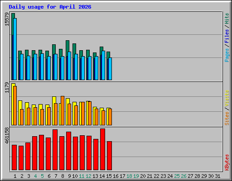Click day 17 on the x-axis
The height and width of the screenshot is (181, 232).
coord(122,176)
